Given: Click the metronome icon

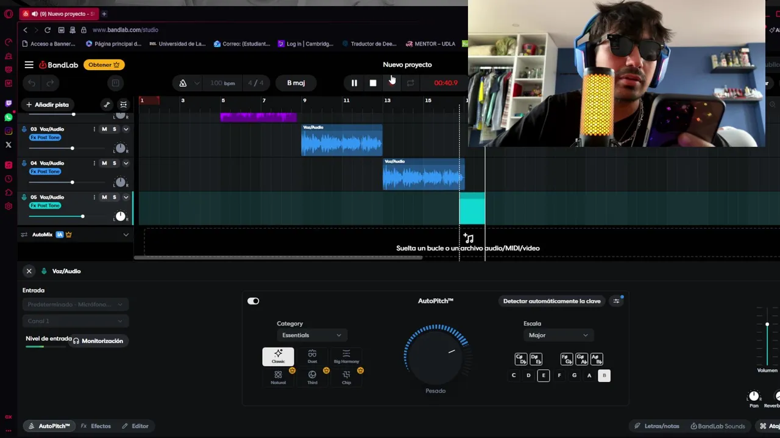Looking at the screenshot, I should tap(183, 83).
